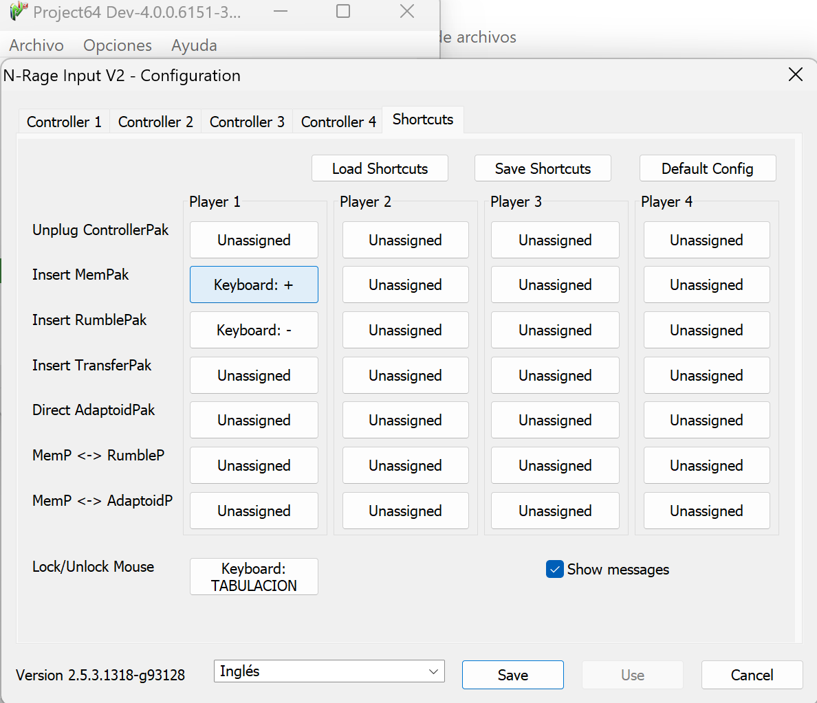
Task: Click Player 2's Unassigned Unplug ControllerPak slot
Action: (405, 240)
